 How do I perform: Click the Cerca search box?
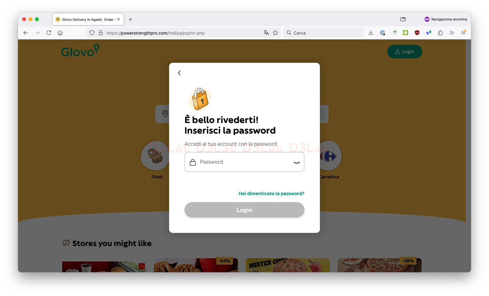[x=323, y=33]
